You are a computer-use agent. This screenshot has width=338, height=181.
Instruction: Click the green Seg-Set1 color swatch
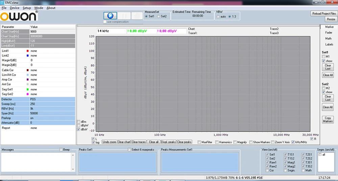28,89
